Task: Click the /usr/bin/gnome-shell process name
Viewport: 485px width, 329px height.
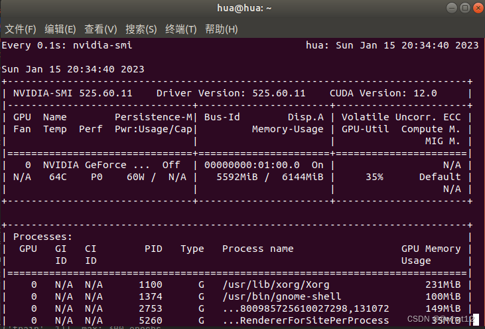Action: click(x=282, y=297)
